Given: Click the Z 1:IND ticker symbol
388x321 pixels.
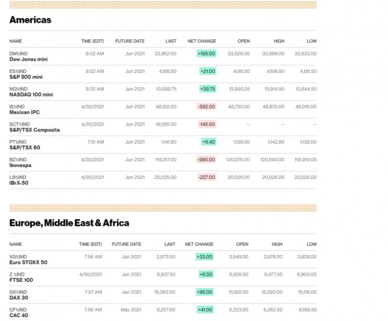Looking at the screenshot, I should (17, 274).
